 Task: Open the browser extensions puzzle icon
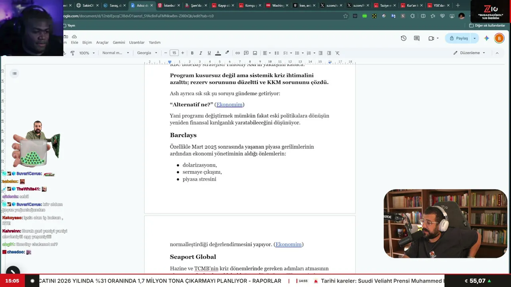412,16
